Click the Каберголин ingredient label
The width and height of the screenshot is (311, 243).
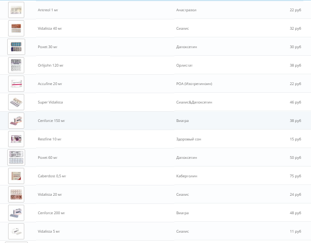[187, 176]
